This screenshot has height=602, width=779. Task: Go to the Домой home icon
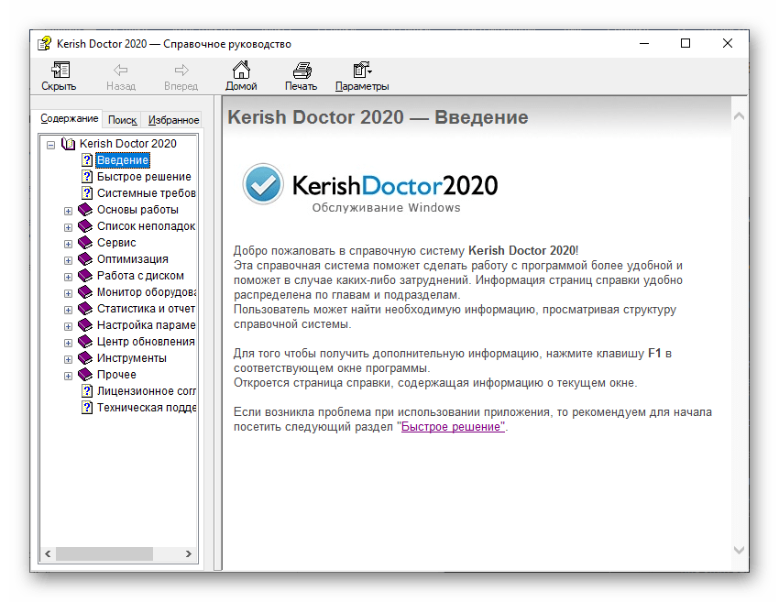tap(241, 70)
